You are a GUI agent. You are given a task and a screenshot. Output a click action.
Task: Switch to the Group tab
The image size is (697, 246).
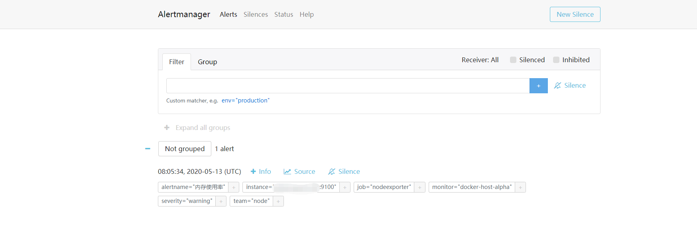pos(207,62)
